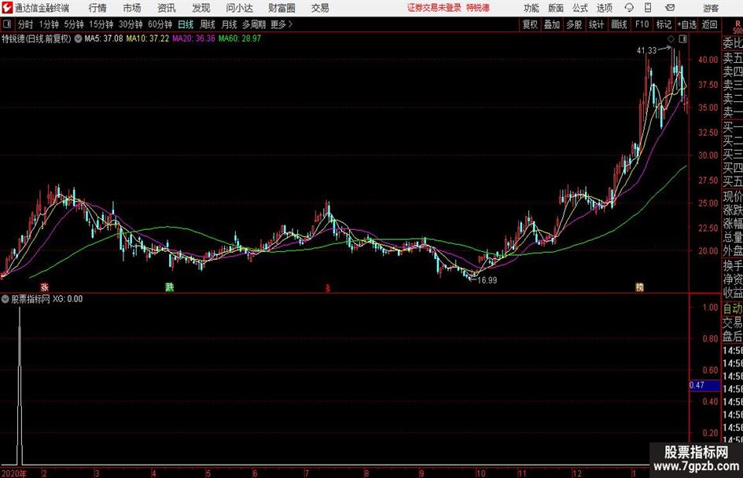Open the mail envelope icon
The height and width of the screenshot is (478, 743).
coord(670,8)
